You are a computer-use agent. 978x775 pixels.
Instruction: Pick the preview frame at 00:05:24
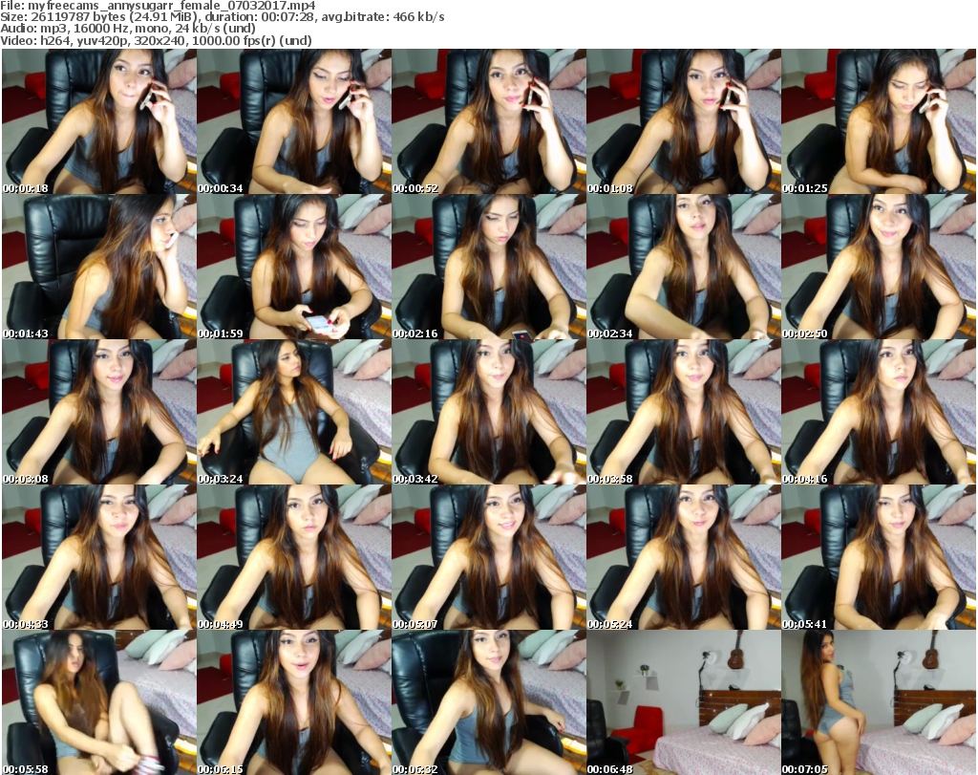coord(684,557)
